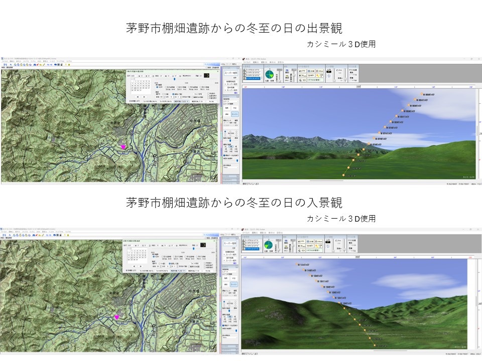The image size is (482, 361).
Task: Click the compass direction dial in upper Kashbird toolbar
Action: tap(269, 74)
